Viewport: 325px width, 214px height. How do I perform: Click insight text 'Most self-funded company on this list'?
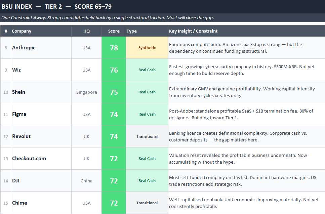[208, 177]
